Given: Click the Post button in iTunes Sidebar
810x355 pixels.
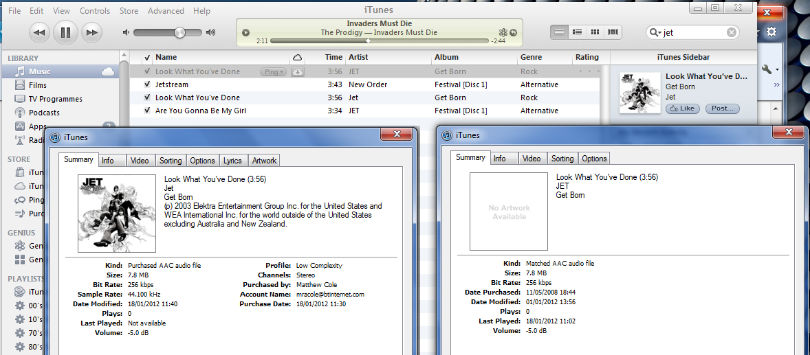Looking at the screenshot, I should pos(722,108).
